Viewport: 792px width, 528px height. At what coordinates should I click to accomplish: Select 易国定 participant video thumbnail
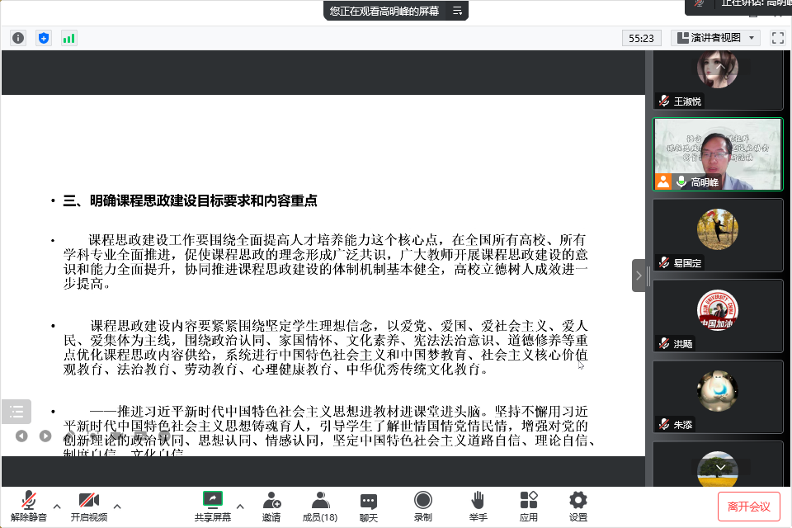(718, 235)
